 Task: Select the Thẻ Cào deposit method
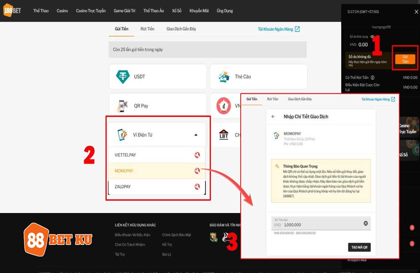coord(258,76)
